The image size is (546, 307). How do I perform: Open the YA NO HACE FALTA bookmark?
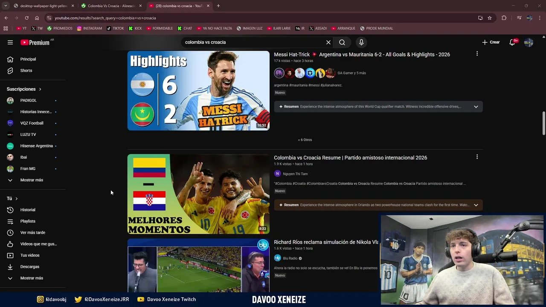(x=214, y=29)
